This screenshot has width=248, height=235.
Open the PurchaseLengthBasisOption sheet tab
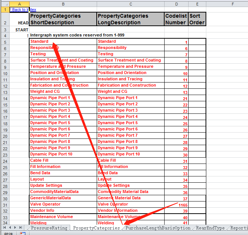pyautogui.click(x=158, y=228)
